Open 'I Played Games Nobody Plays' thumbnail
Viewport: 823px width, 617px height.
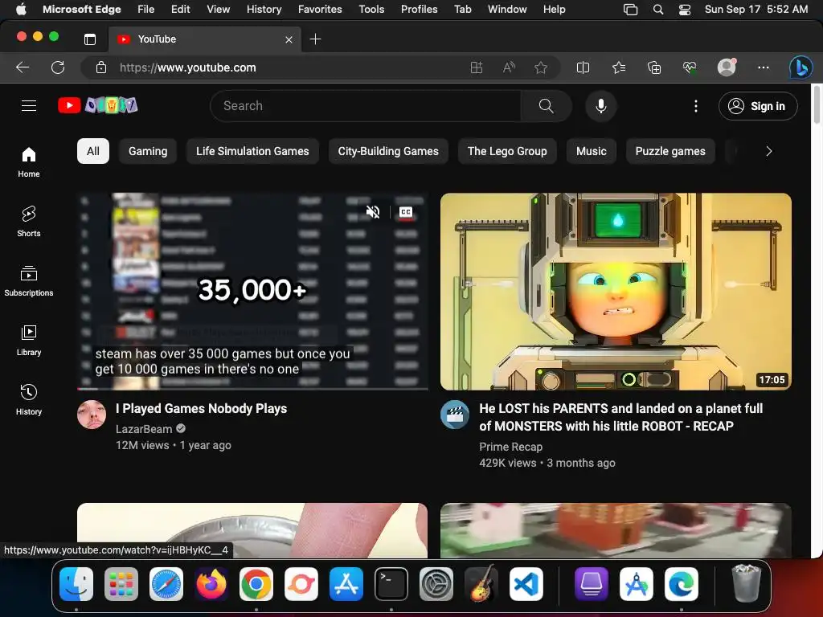tap(252, 291)
